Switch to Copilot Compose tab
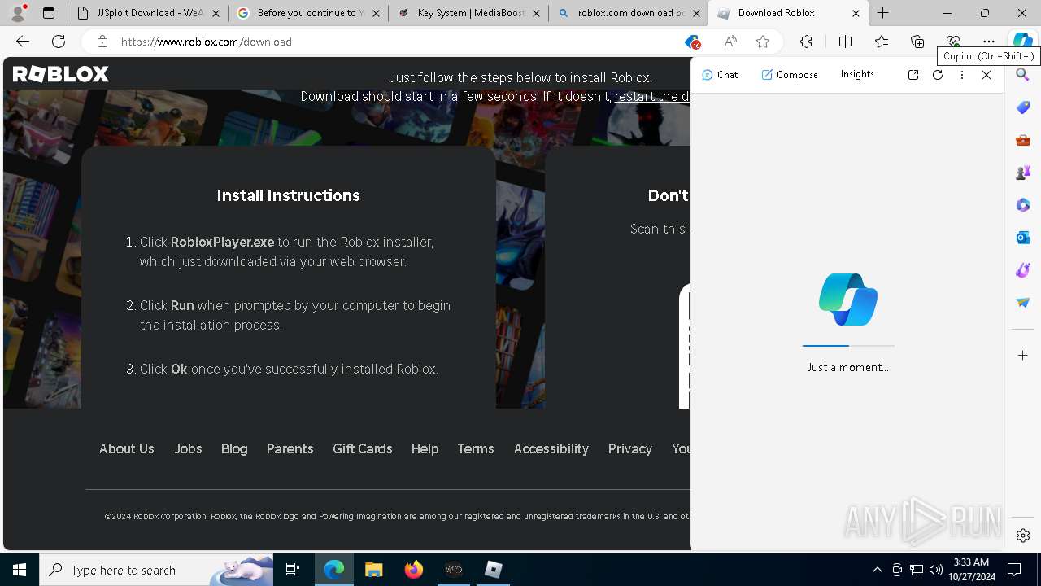 [x=790, y=75]
